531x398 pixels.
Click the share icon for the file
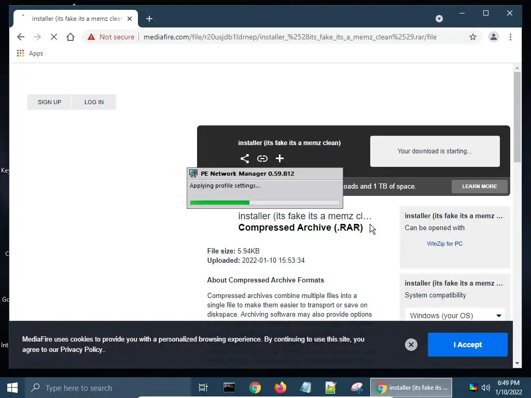pos(245,159)
